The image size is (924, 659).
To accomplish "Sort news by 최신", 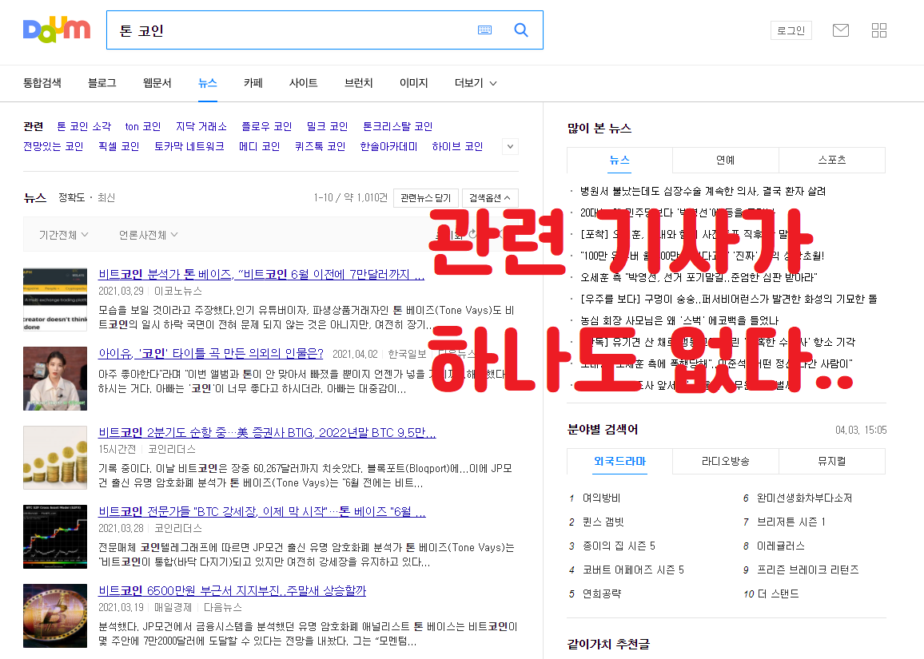I will (106, 198).
